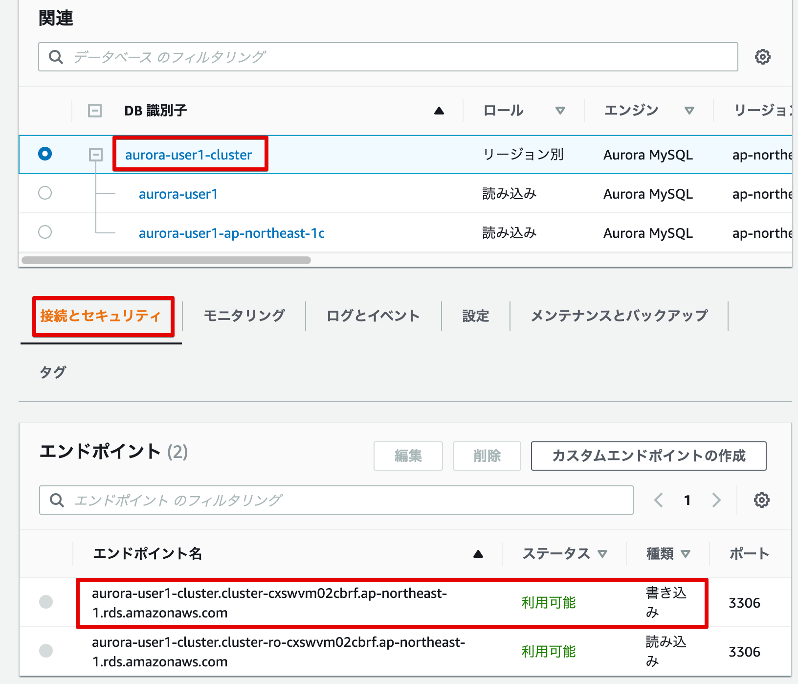The height and width of the screenshot is (684, 798).
Task: Click the ポート column header
Action: 749,554
